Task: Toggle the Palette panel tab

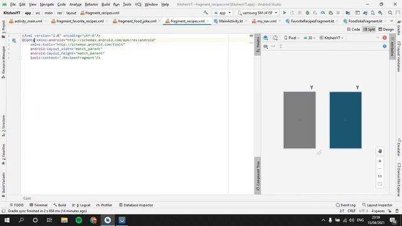Action: 258,45
